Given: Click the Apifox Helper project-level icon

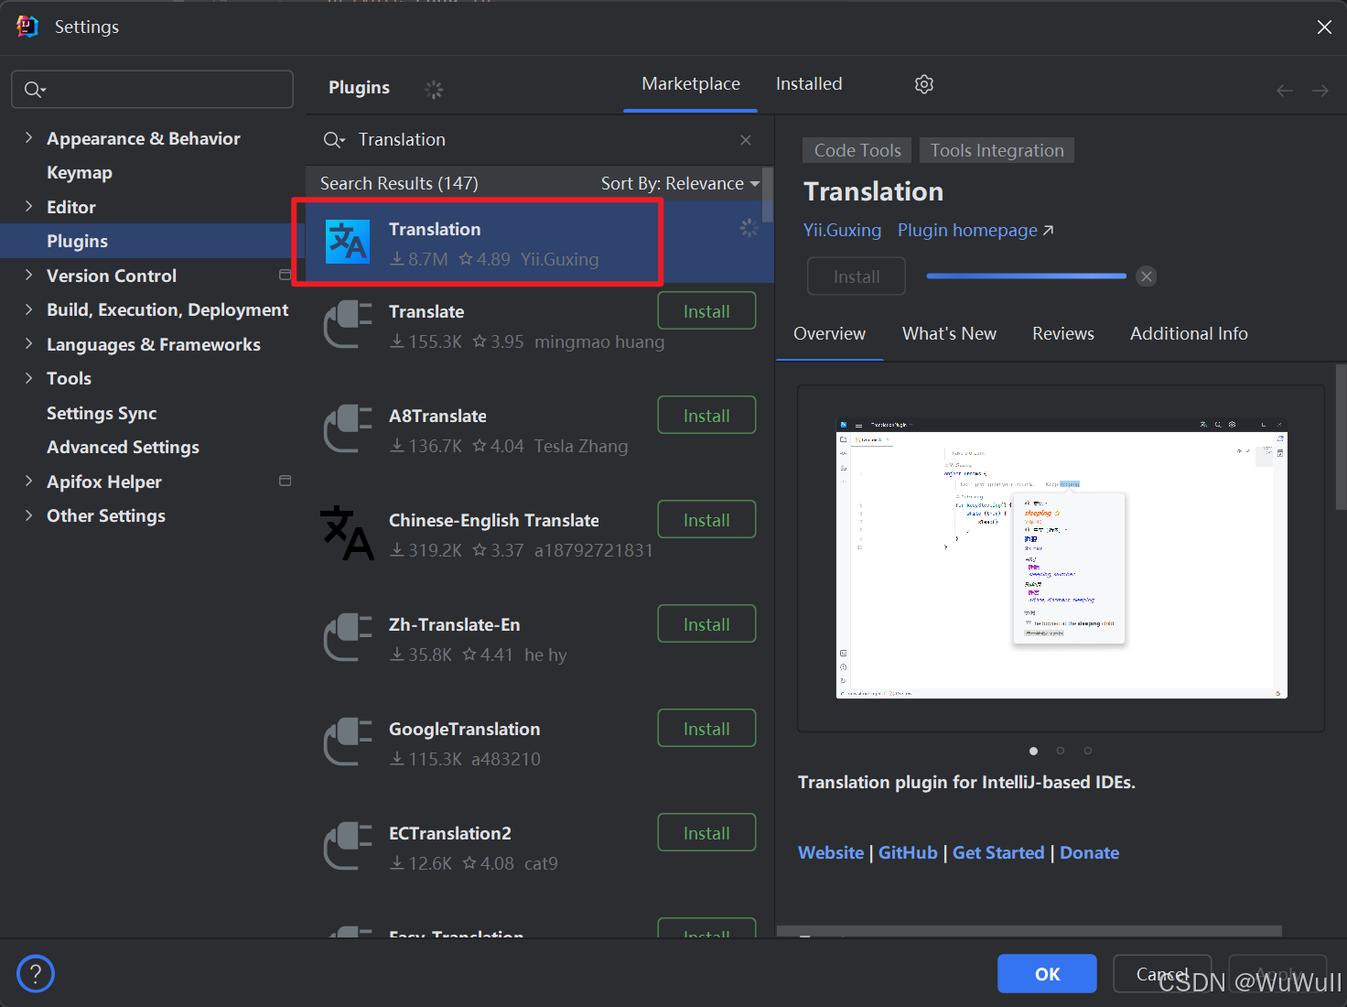Looking at the screenshot, I should point(285,481).
